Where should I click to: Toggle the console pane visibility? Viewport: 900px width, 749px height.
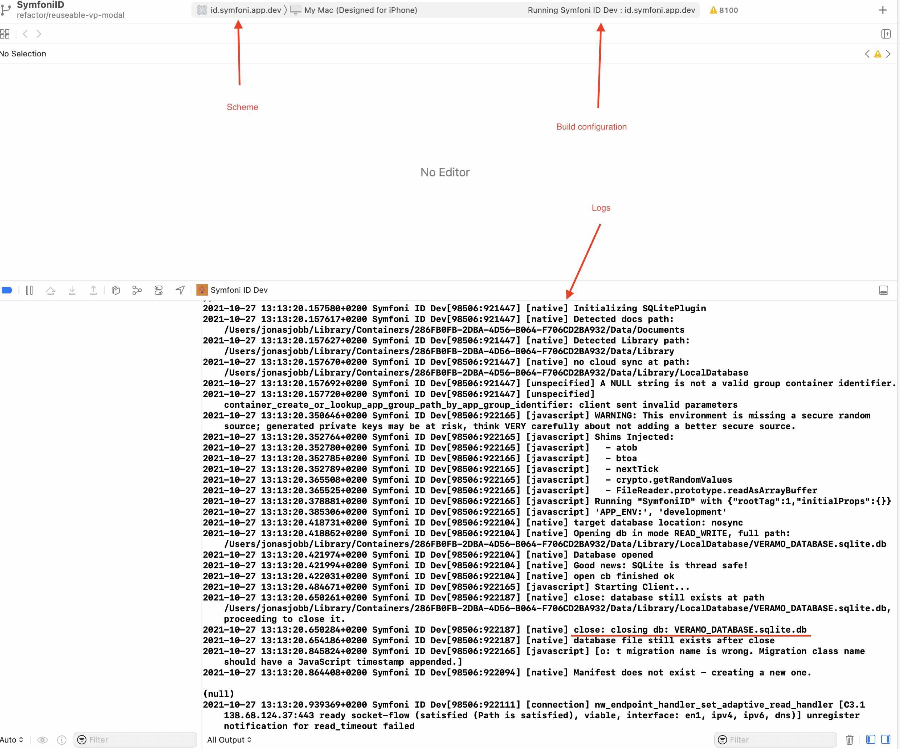[885, 740]
